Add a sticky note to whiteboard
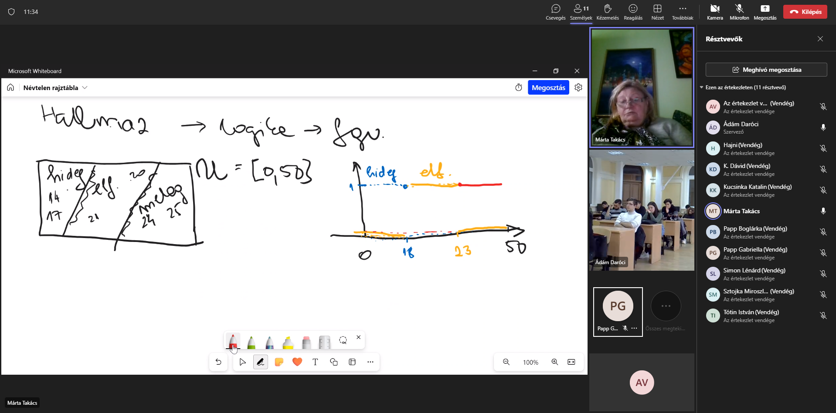The height and width of the screenshot is (413, 836). [279, 362]
